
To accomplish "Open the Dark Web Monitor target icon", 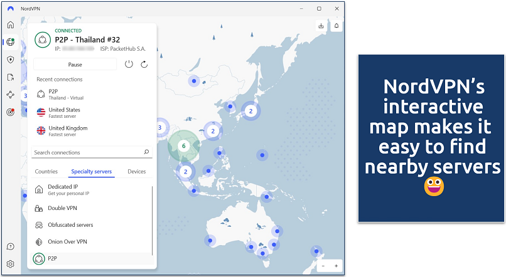I will (x=10, y=112).
